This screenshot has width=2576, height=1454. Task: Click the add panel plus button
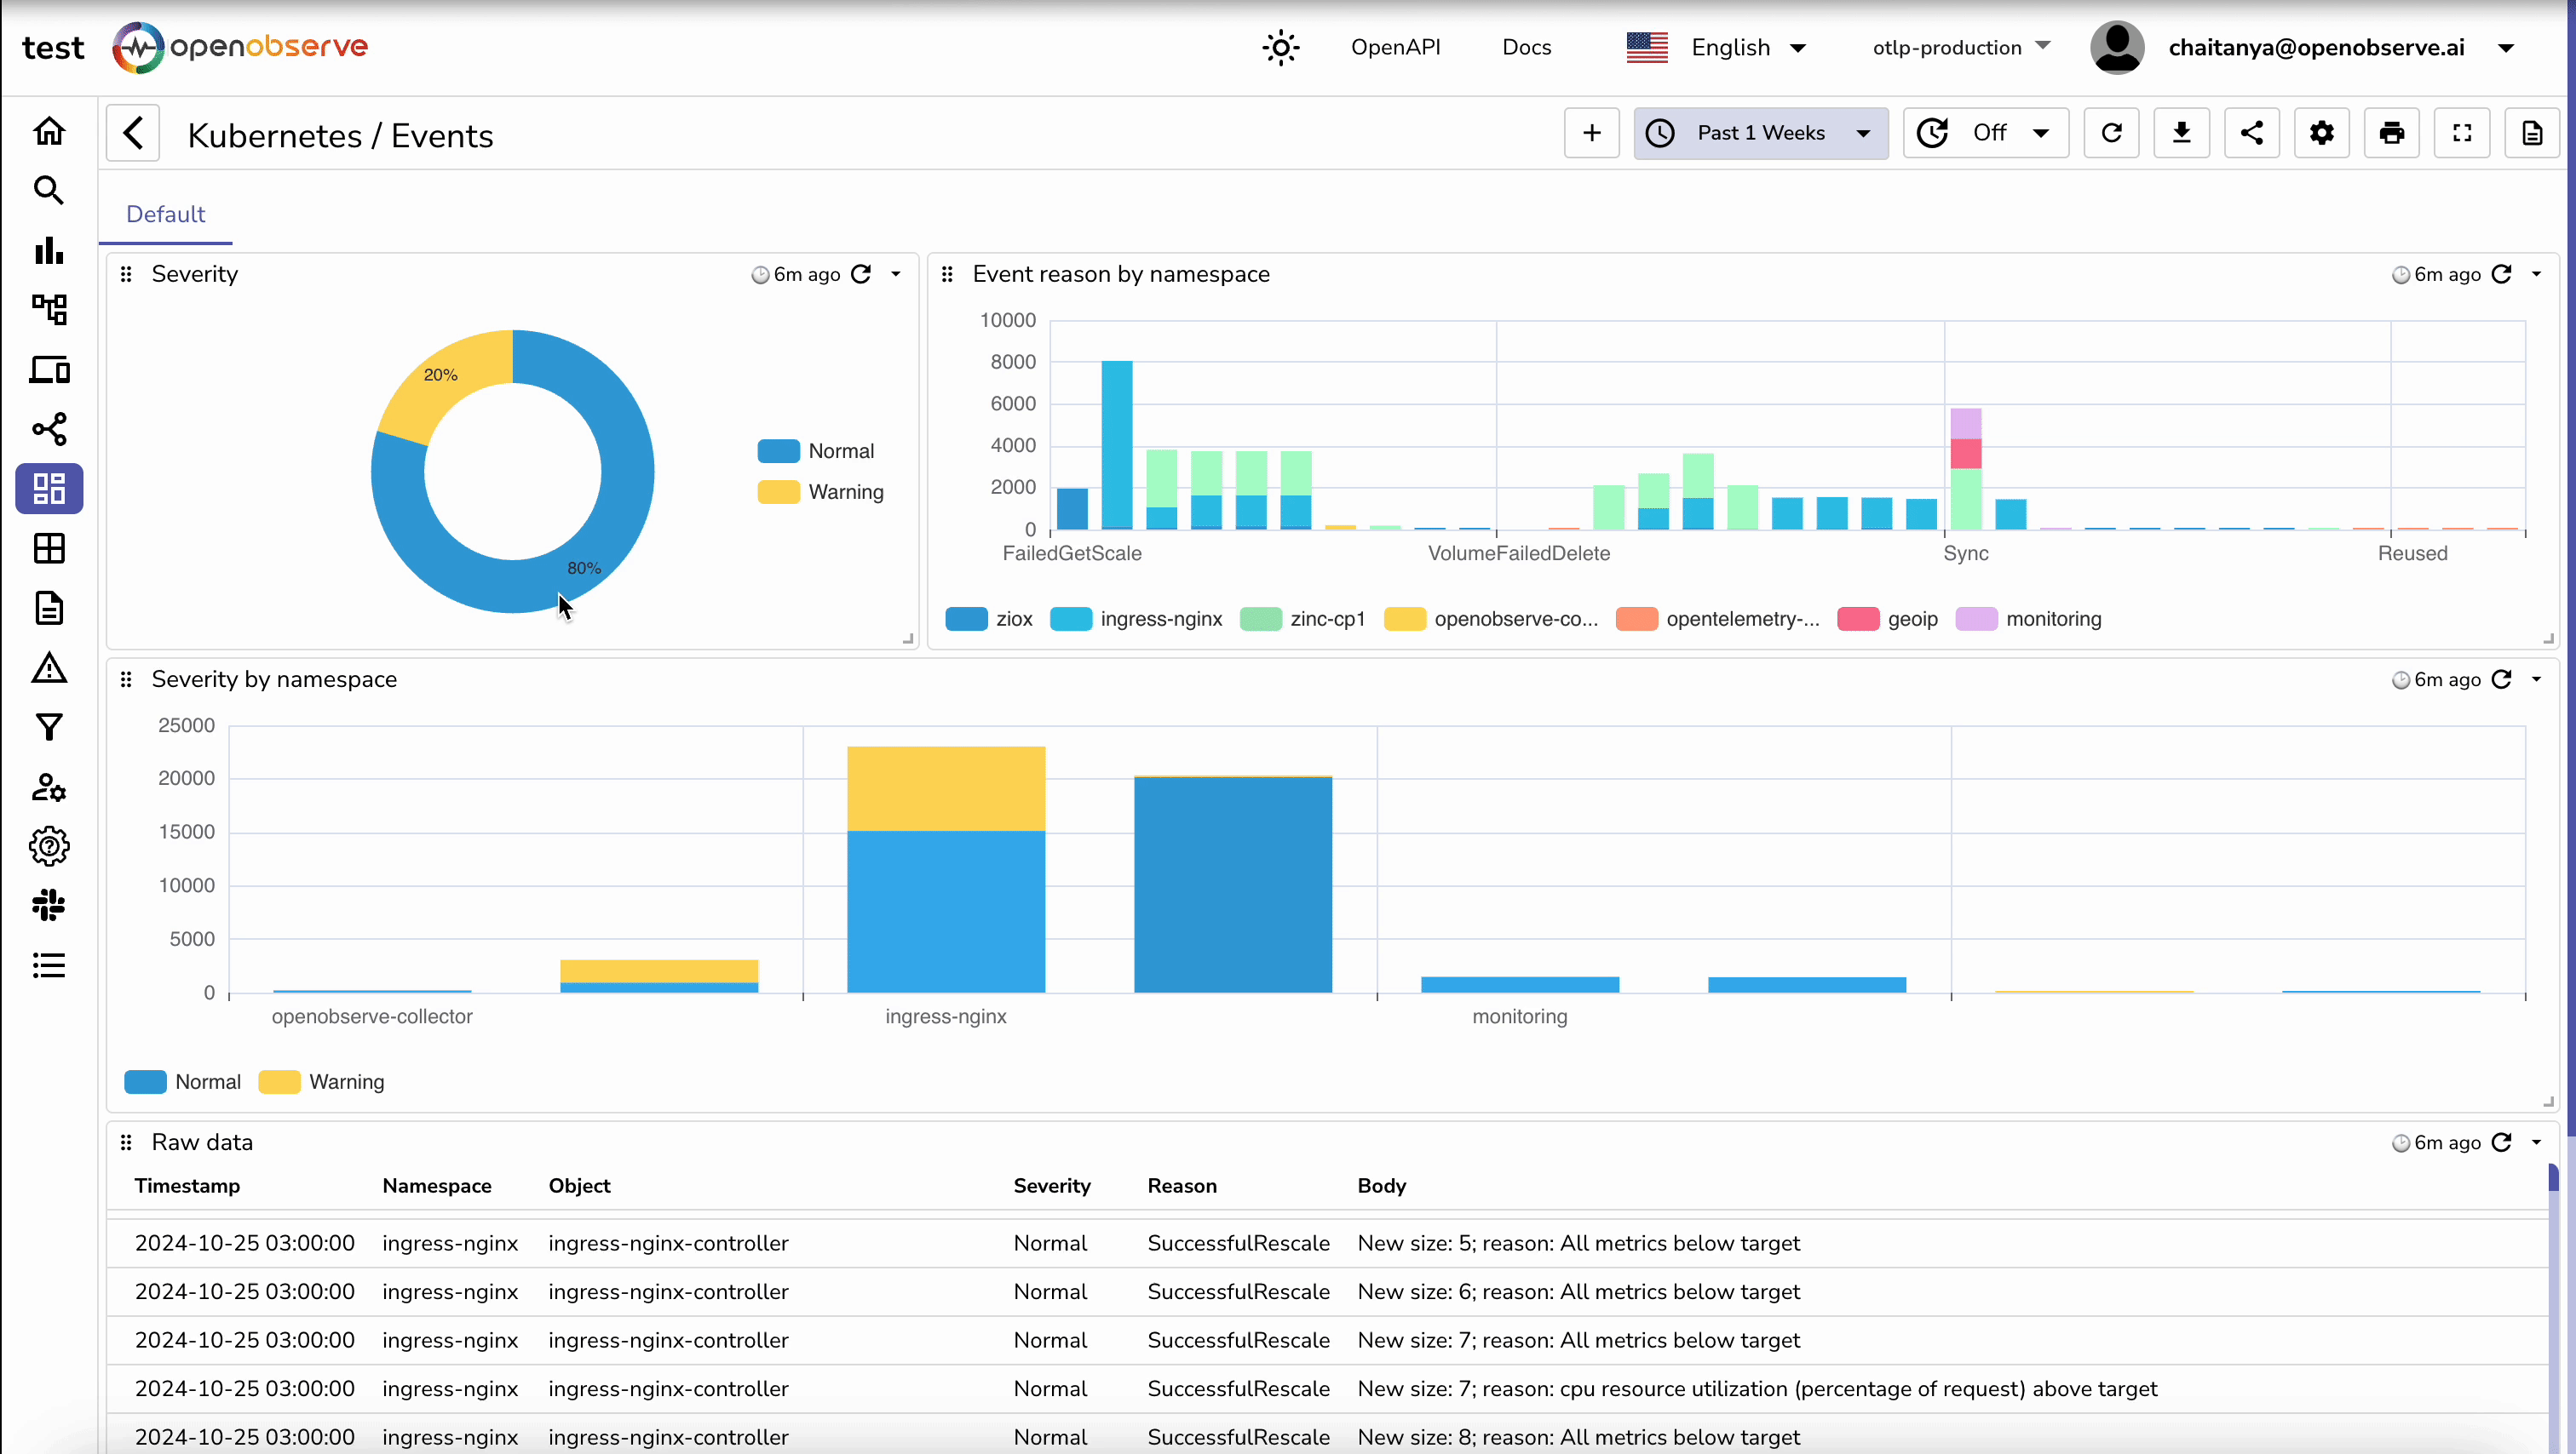[x=1591, y=132]
